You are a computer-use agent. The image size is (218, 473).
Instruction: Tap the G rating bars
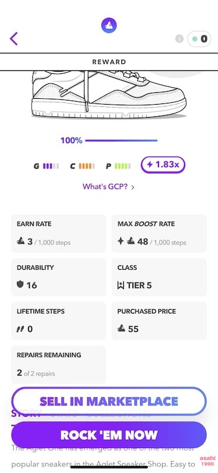point(51,166)
